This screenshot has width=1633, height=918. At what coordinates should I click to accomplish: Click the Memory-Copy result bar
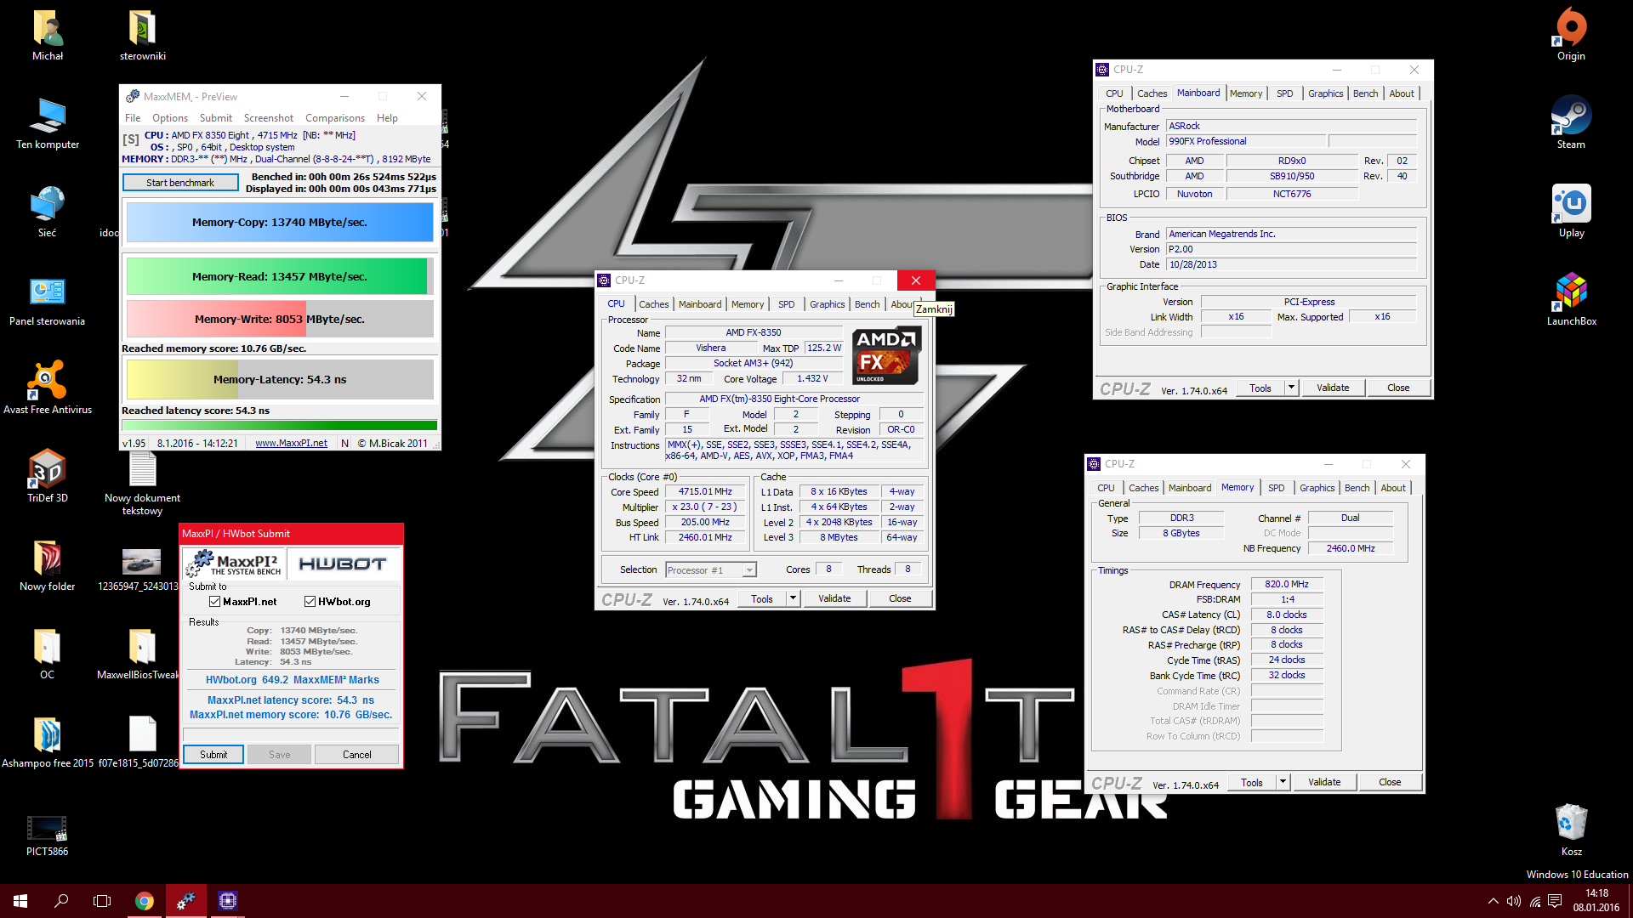pos(280,223)
